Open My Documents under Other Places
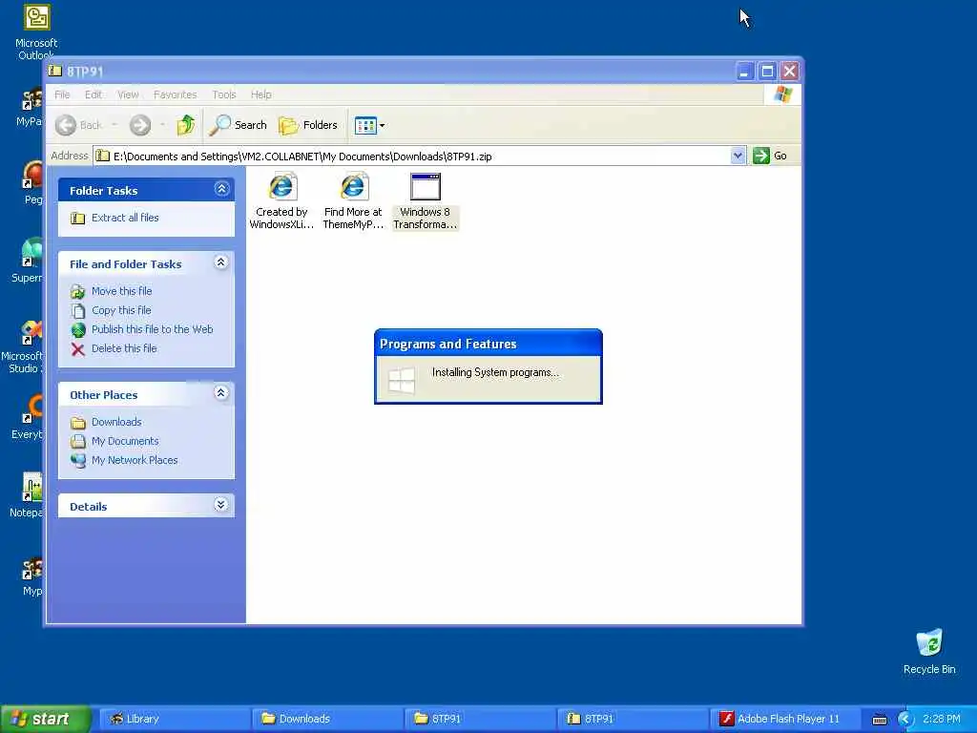Image resolution: width=977 pixels, height=733 pixels. click(x=125, y=441)
